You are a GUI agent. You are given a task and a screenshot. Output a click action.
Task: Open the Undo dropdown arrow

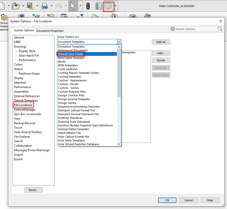coord(66,5)
